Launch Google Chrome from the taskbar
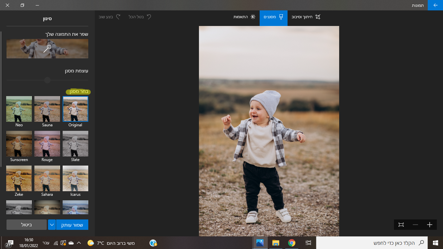Image resolution: width=443 pixels, height=249 pixels. click(292, 243)
